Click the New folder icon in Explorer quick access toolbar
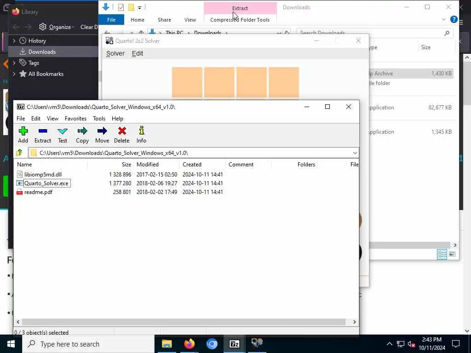 point(131,7)
